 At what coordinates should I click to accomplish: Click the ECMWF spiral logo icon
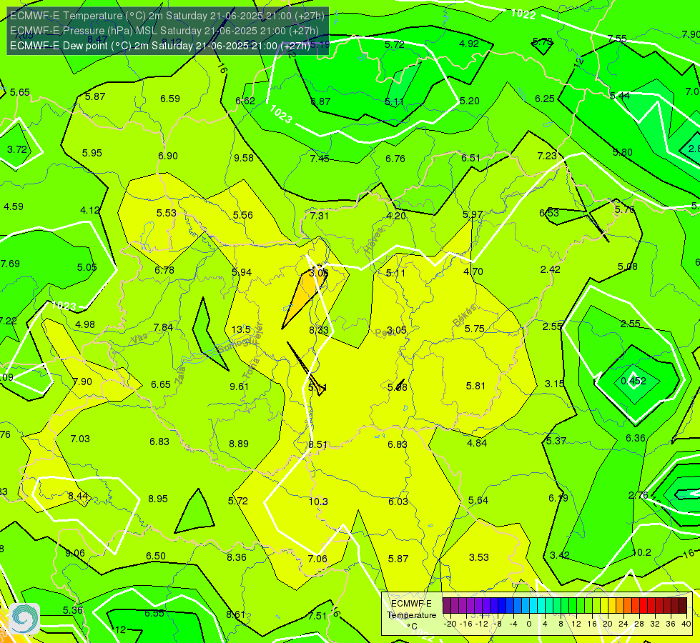pyautogui.click(x=24, y=619)
